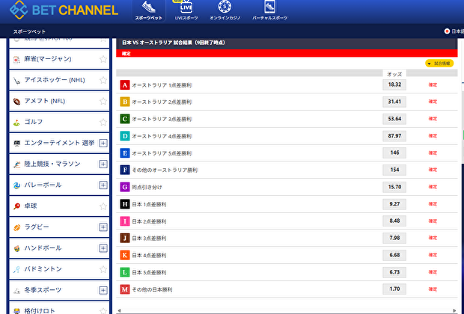Open the yellow 試合情報 dropdown
The width and height of the screenshot is (464, 314).
click(439, 64)
